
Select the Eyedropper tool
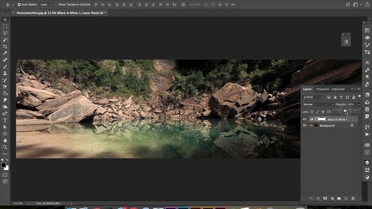pos(5,53)
